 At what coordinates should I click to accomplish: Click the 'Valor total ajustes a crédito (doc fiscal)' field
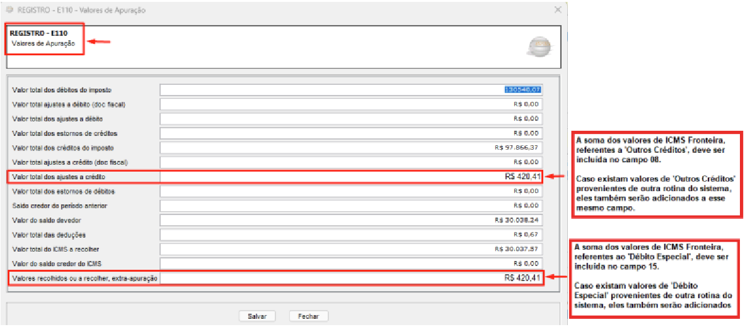(351, 162)
